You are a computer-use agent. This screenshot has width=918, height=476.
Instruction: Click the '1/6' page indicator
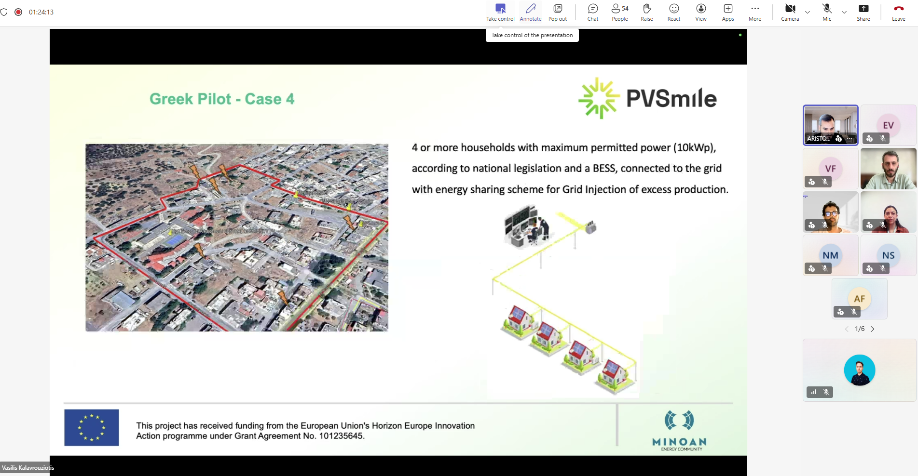click(x=860, y=329)
